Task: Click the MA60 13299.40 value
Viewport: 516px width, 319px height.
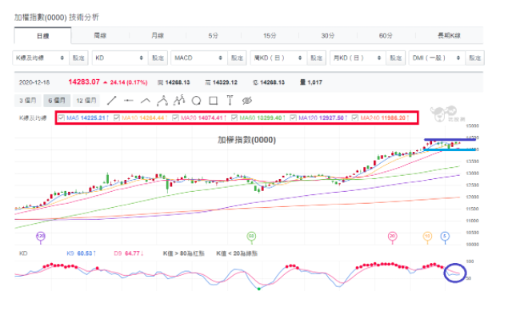Action: 262,118
